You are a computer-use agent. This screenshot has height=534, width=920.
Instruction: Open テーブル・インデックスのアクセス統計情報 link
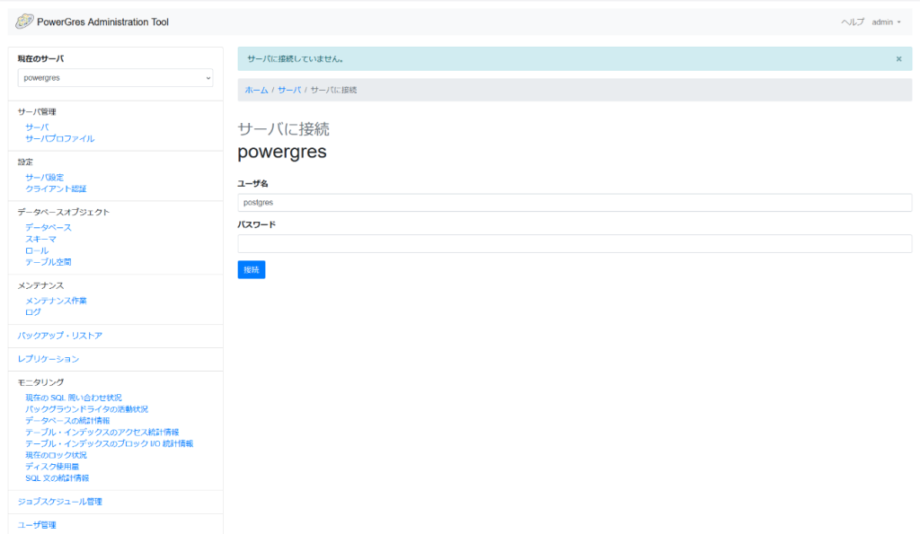[102, 432]
